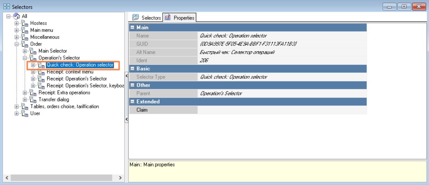Switch to the Selectors tab
The height and width of the screenshot is (185, 429).
tap(147, 18)
